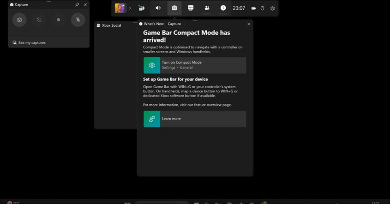
Task: Toggle the Xbox Social widget icon in bar
Action: [207, 8]
